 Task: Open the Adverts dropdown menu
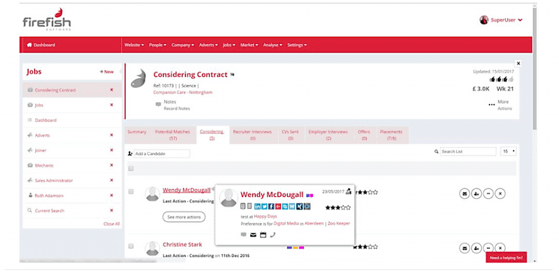point(208,45)
